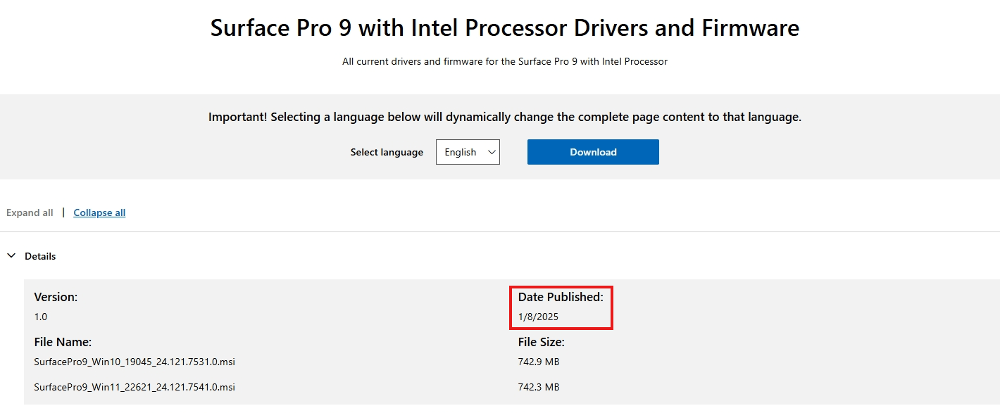Click the Surface Pro 9 page title
This screenshot has width=1000, height=413.
click(x=505, y=28)
